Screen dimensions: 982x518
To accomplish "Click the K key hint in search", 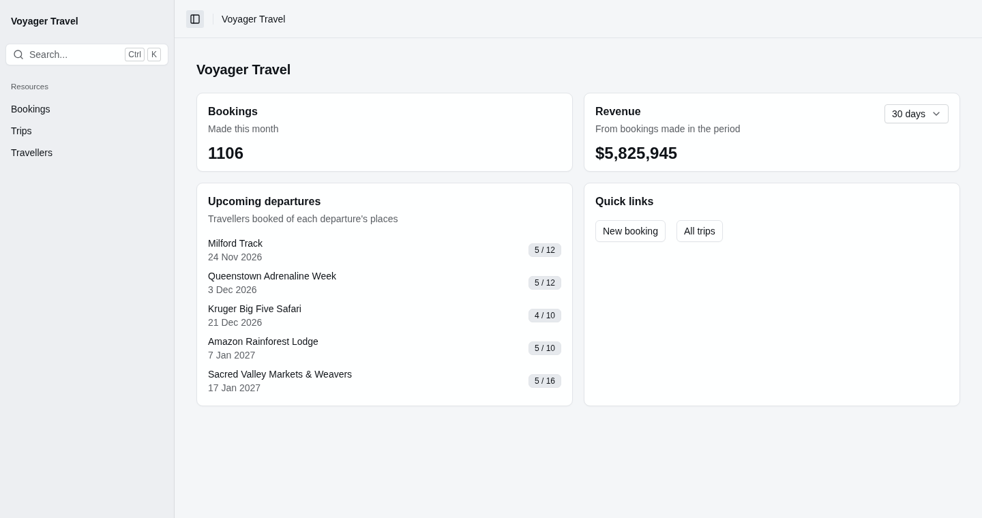I will click(154, 55).
